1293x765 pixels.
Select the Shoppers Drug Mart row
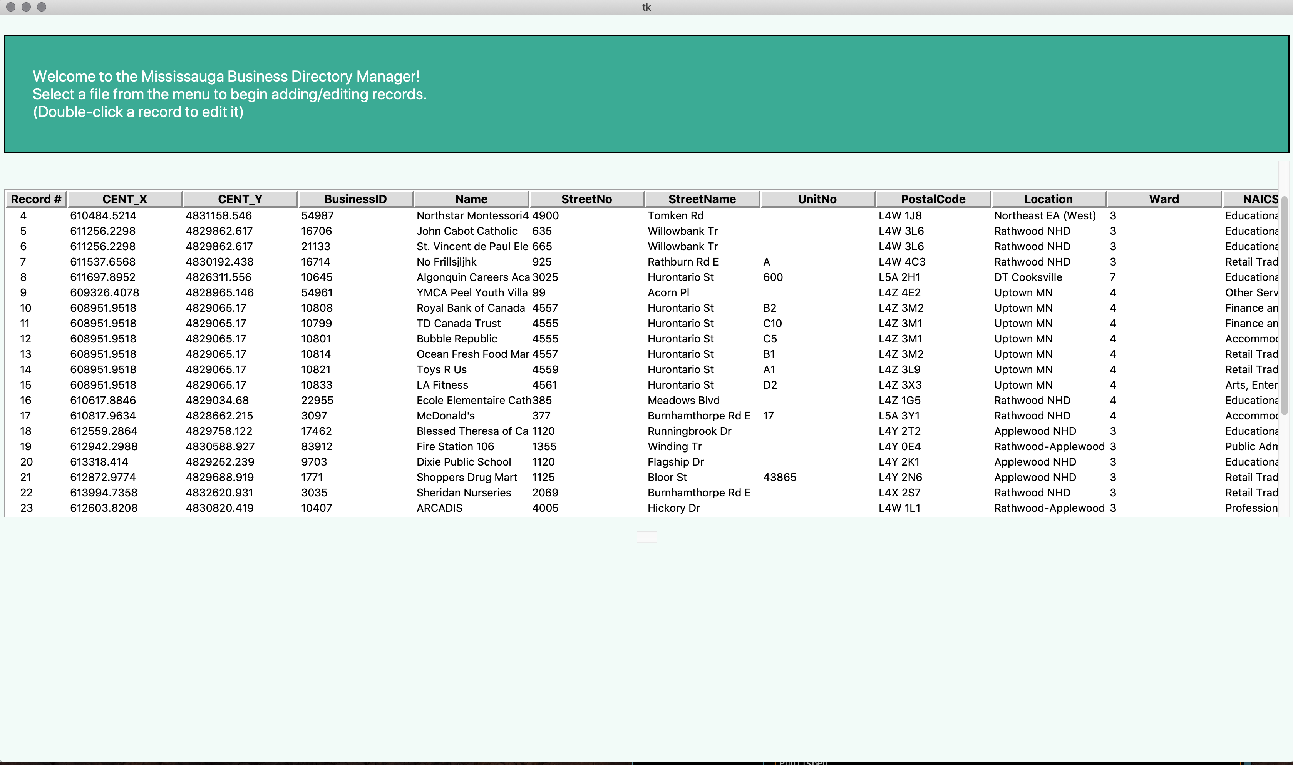[x=467, y=477]
